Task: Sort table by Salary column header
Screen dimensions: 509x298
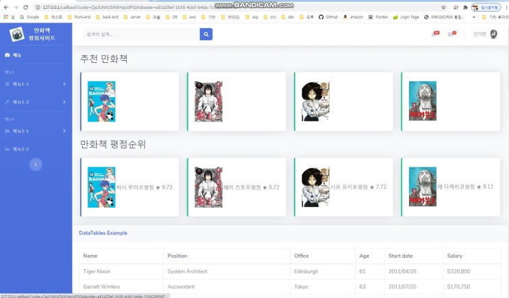Action: coord(472,256)
